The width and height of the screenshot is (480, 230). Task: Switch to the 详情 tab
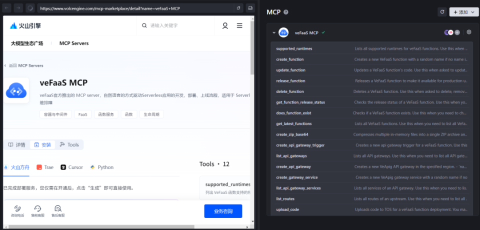17,145
